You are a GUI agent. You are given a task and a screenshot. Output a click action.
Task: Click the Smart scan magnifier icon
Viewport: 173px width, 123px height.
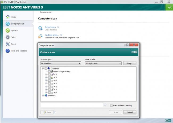click(x=40, y=28)
